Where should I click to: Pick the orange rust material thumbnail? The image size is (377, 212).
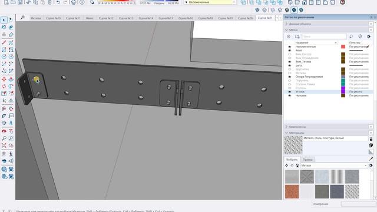click(x=292, y=191)
